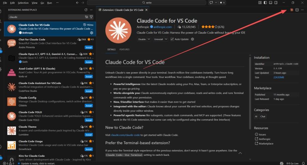Install the Claude Code YOLO extension
Image resolution: width=307 pixels, height=165 pixels.
(89, 120)
